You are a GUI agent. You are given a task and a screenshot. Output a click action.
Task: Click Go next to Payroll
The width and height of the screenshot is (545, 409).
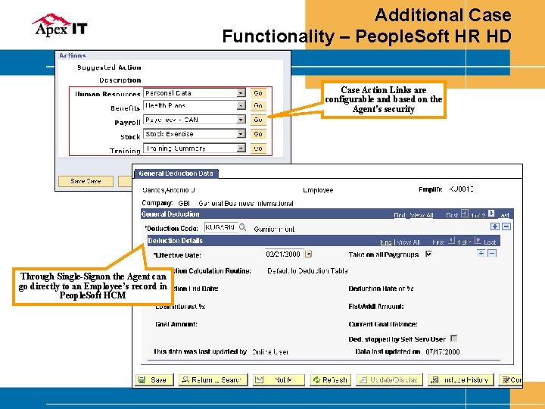pos(258,120)
